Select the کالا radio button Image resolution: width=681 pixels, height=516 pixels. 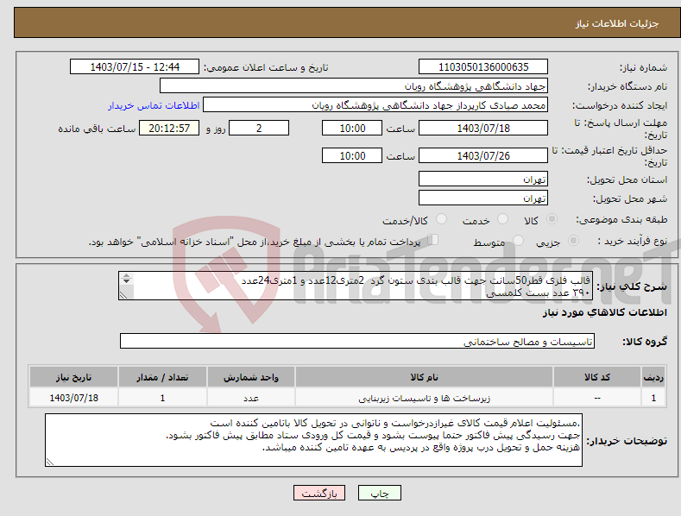coord(552,219)
